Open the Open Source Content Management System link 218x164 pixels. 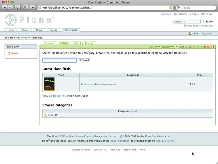click(93, 136)
